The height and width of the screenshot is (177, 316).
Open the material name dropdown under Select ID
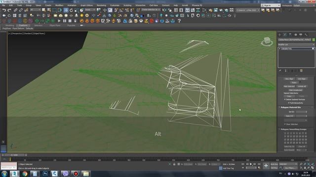coord(296,120)
